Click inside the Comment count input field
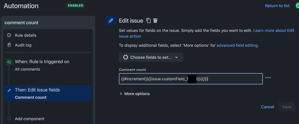 click(191, 79)
